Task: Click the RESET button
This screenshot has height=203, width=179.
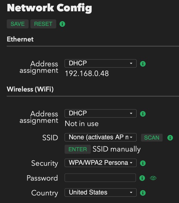Action: 43,24
